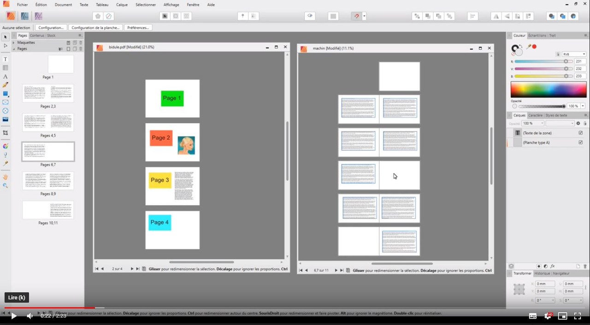The image size is (590, 325).
Task: Click the Flip Horizontal toolbar icon
Action: pos(496,16)
